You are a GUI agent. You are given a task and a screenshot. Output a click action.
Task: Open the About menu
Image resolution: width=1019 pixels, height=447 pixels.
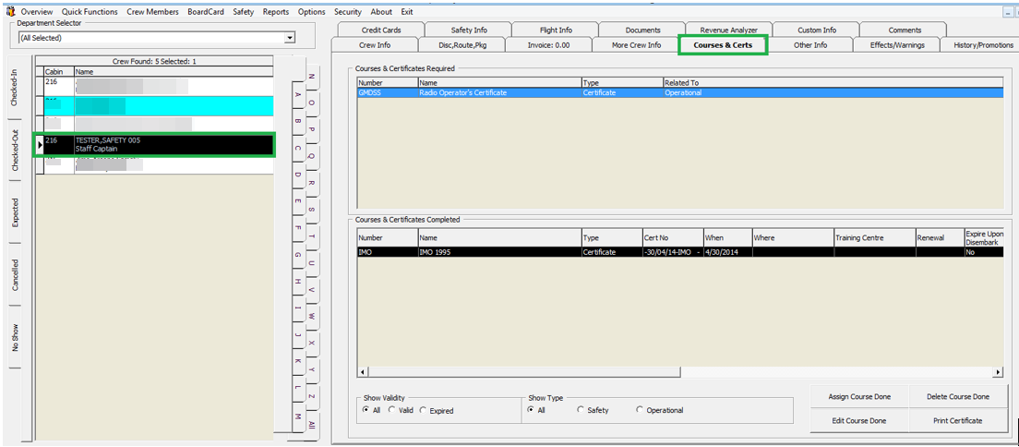(x=381, y=12)
